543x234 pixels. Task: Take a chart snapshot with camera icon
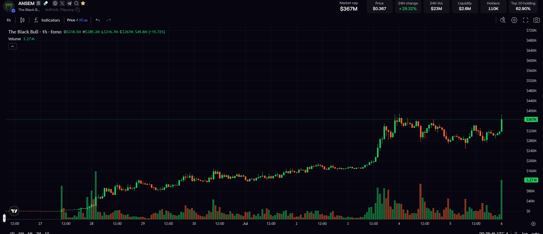(536, 20)
